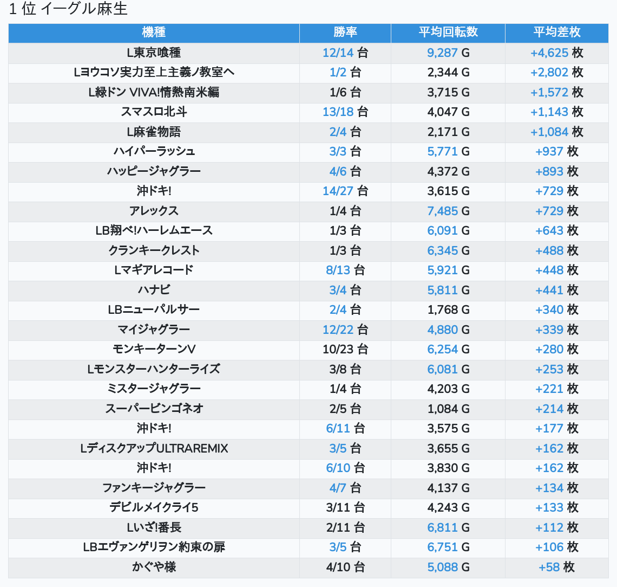Click the 勝率 column header
617x587 pixels.
tap(345, 33)
